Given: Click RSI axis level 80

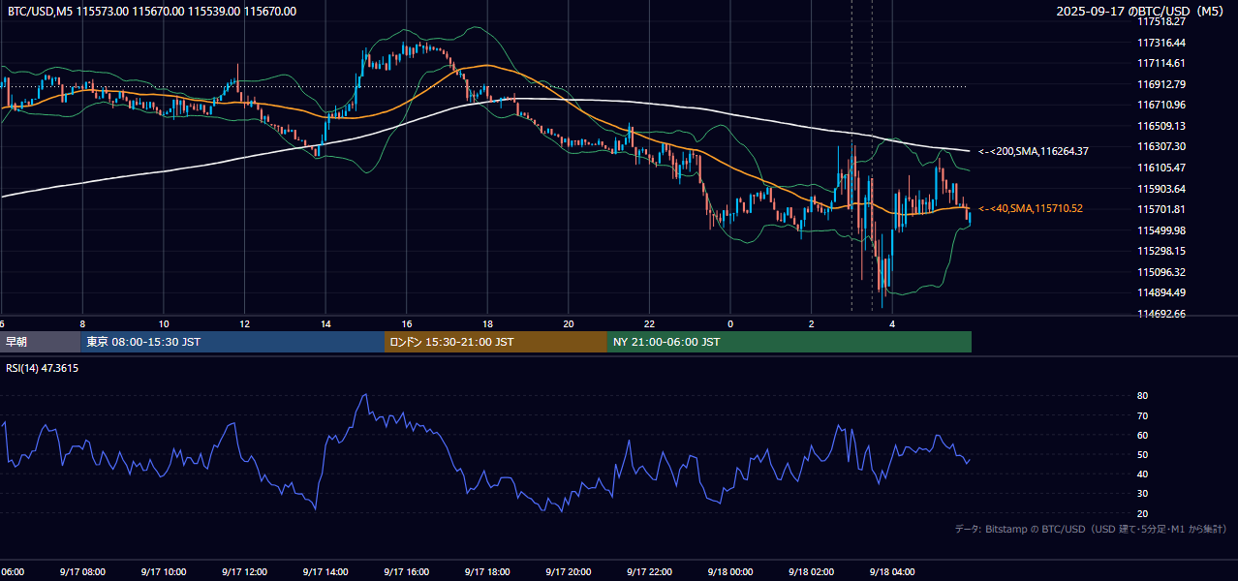Looking at the screenshot, I should [1142, 396].
